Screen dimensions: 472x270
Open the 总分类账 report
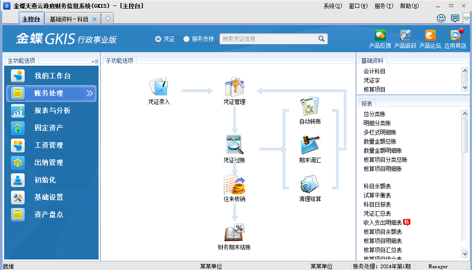(x=374, y=114)
